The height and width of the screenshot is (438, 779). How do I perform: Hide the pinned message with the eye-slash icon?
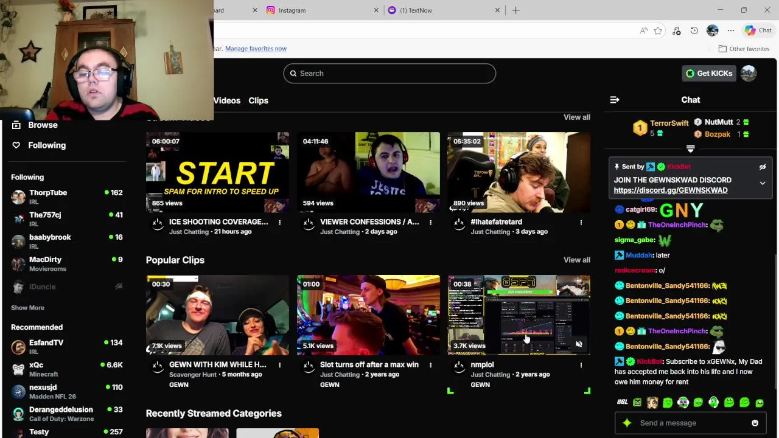tap(762, 167)
